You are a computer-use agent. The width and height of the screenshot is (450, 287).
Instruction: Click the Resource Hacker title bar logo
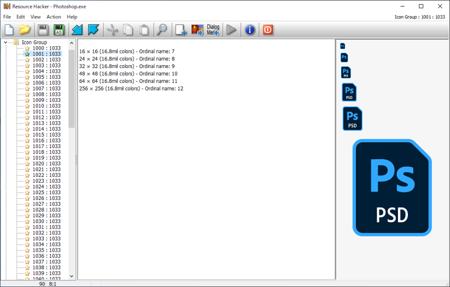click(x=7, y=7)
